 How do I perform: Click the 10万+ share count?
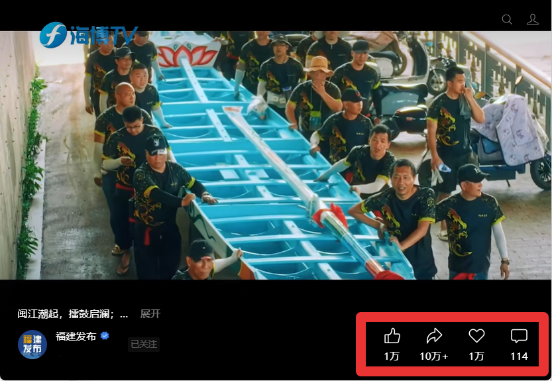coord(433,356)
